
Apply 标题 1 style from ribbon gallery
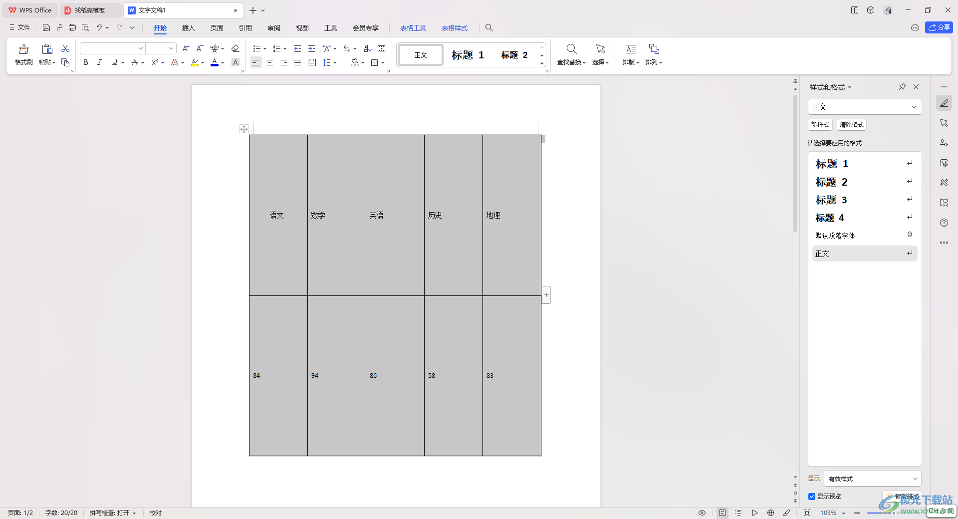pos(468,55)
